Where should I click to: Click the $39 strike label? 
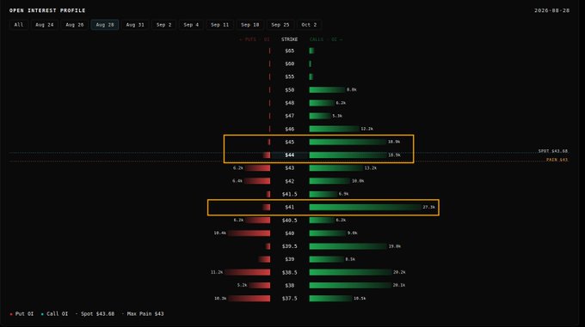(x=290, y=259)
